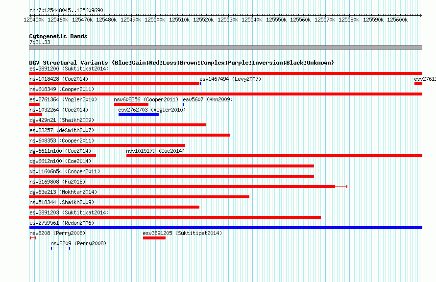Open the nsv8208 (Perry2008) label
The image size is (436, 282).
click(x=57, y=233)
